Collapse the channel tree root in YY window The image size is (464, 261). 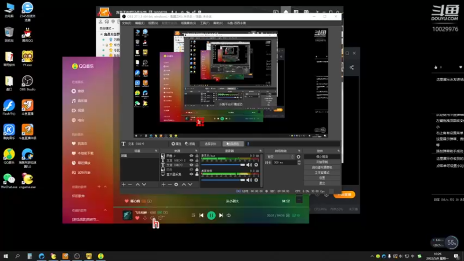(x=101, y=34)
